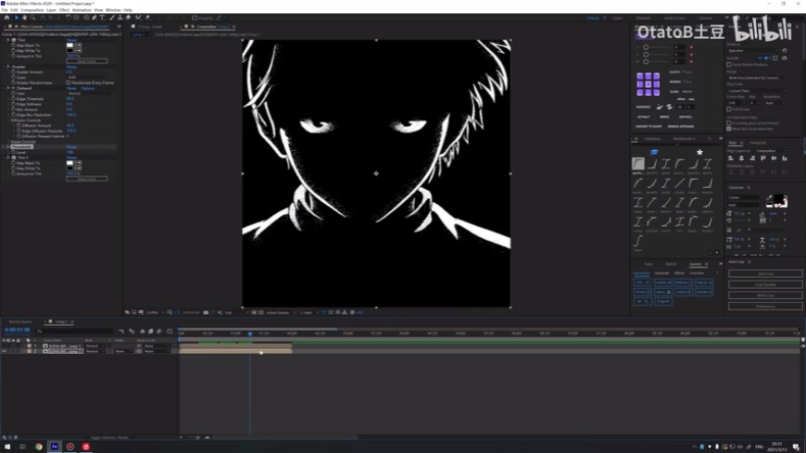Click the star favorites icon in easing panel
806x453 pixels.
[x=699, y=152]
